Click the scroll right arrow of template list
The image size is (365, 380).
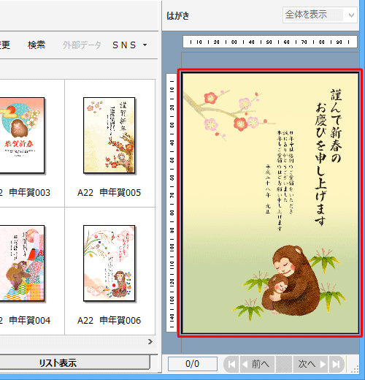(150, 342)
